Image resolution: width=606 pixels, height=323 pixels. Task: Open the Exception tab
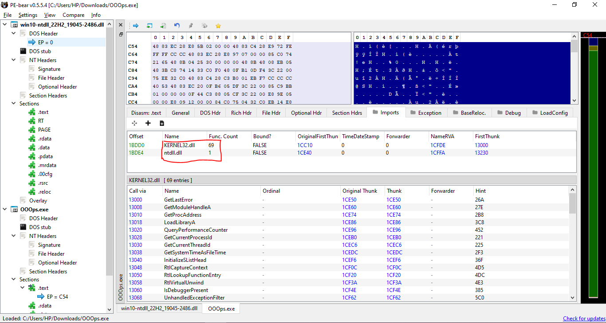pyautogui.click(x=426, y=113)
